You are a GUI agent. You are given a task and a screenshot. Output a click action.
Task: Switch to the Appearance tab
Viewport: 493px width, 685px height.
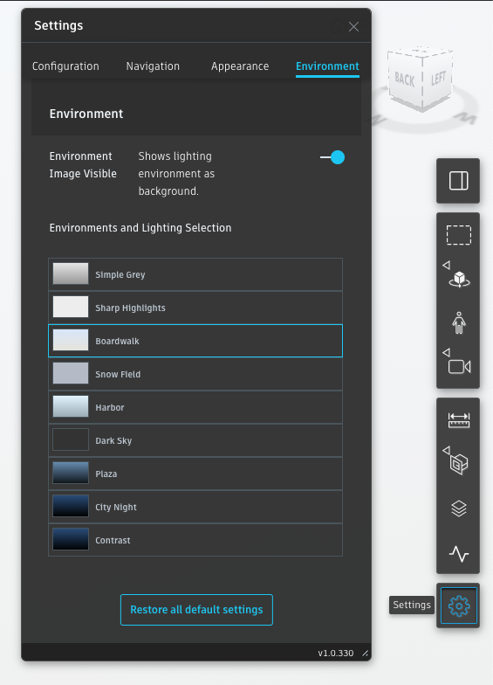(240, 66)
